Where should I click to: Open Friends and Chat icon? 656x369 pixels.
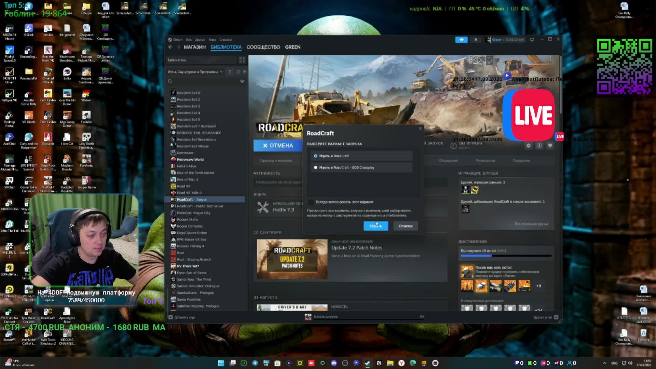(556, 317)
